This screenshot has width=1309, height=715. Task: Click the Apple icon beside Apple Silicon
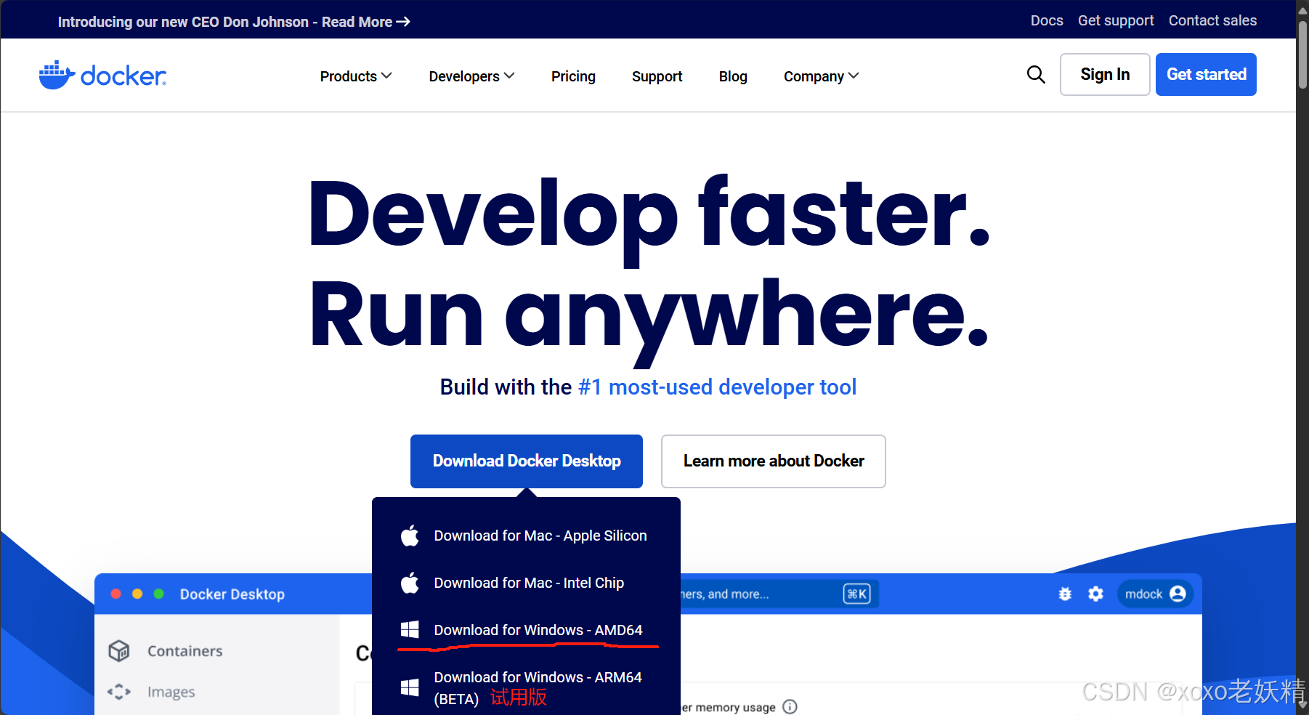point(410,536)
